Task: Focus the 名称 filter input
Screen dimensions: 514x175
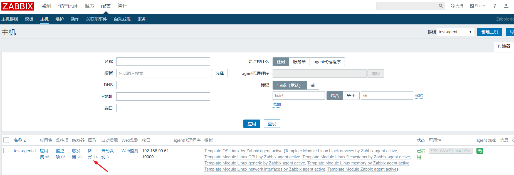Action: tap(163, 62)
